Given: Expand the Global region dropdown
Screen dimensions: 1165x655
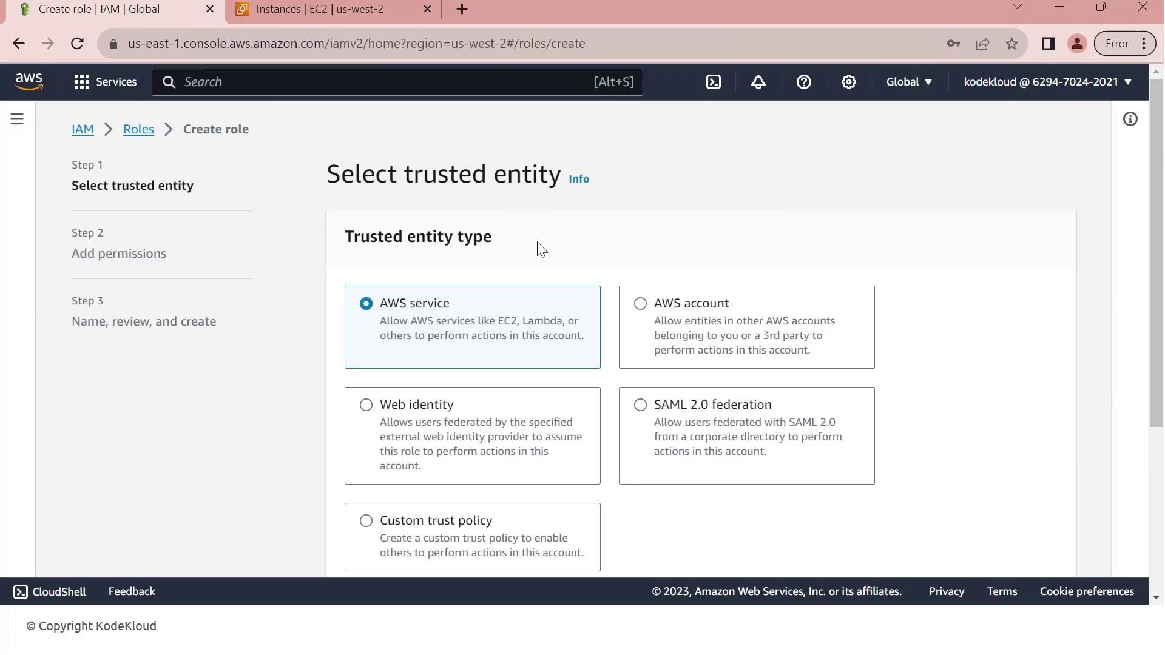Looking at the screenshot, I should click(908, 82).
